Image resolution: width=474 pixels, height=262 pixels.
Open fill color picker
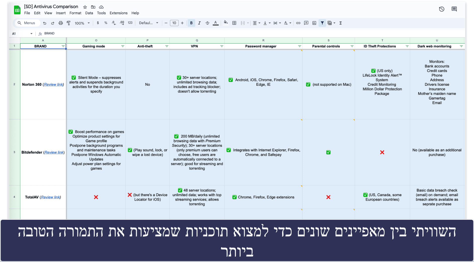click(x=226, y=23)
